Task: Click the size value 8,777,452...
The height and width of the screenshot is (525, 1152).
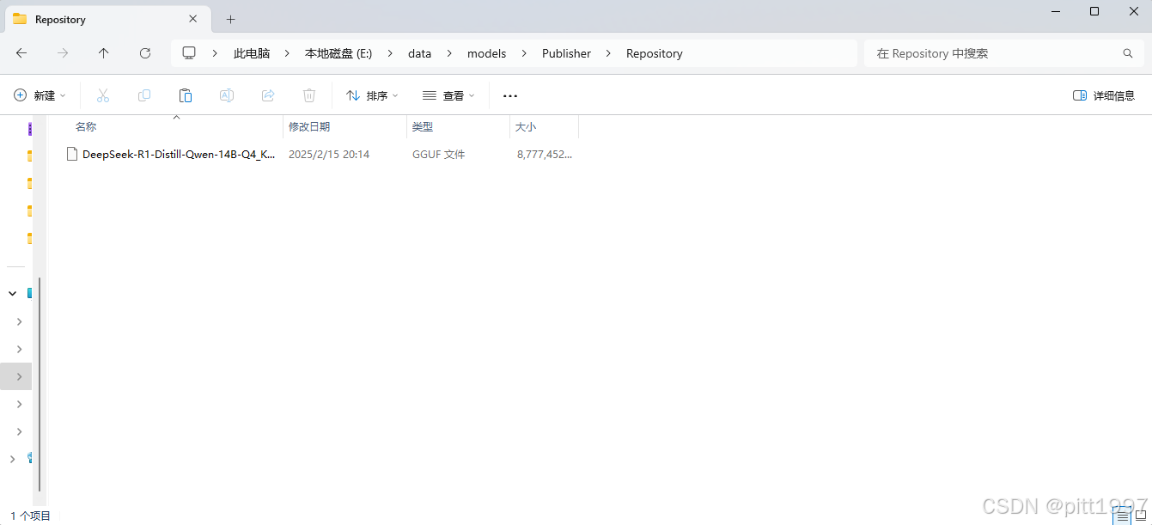Action: tap(545, 155)
